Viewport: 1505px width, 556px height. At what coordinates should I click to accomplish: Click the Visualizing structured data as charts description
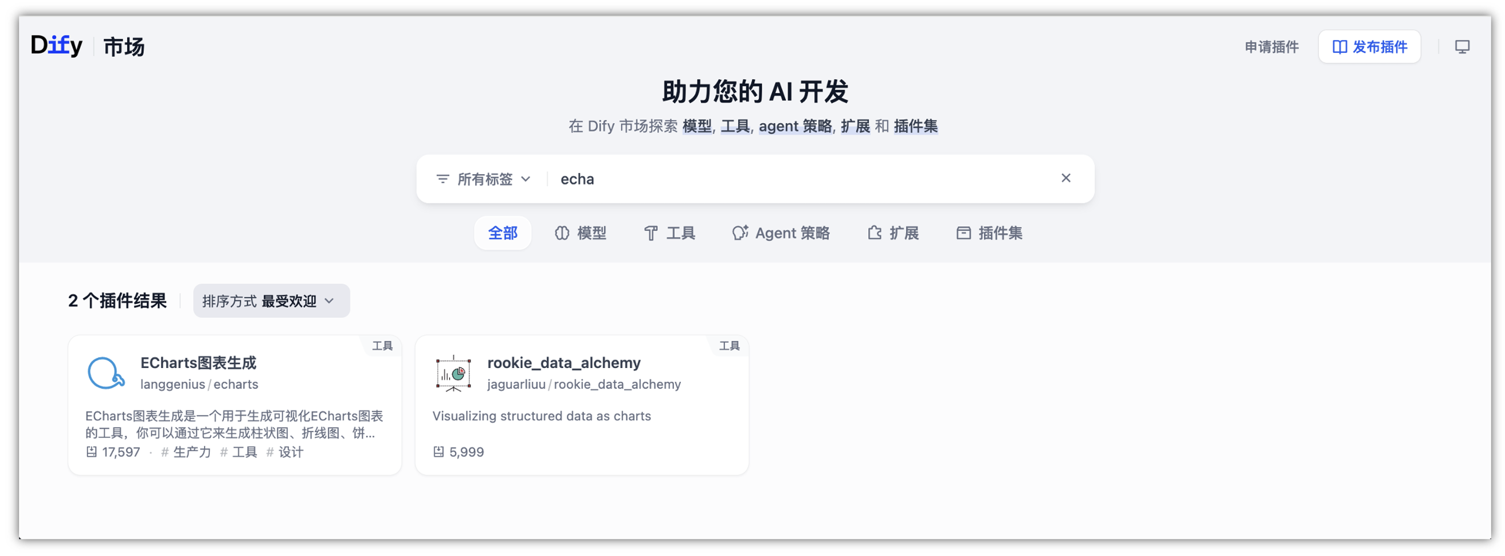(542, 416)
